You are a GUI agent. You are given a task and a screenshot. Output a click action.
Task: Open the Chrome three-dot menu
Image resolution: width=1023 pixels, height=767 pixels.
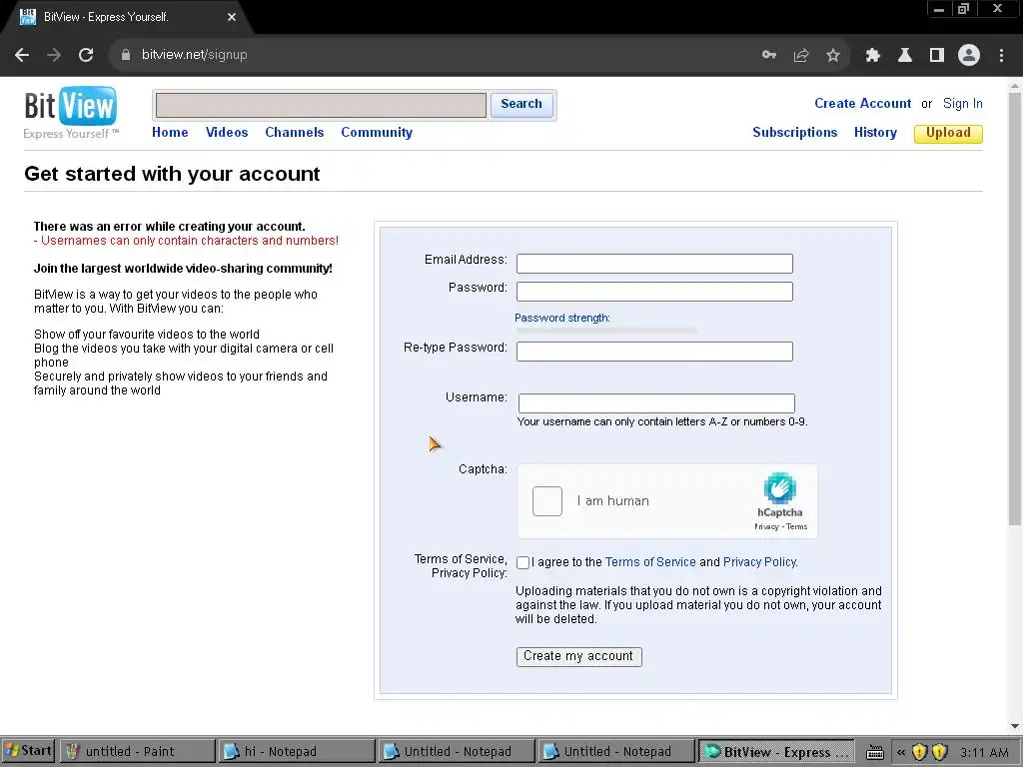(1001, 55)
